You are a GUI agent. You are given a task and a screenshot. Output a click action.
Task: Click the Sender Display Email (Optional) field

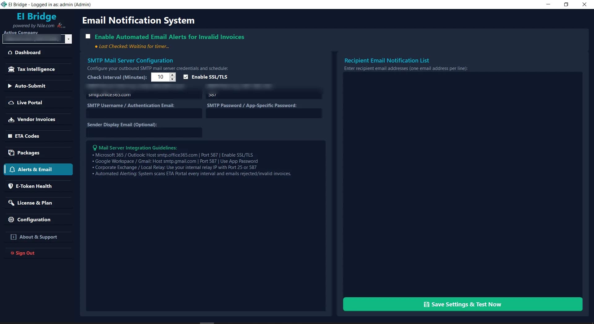(144, 133)
